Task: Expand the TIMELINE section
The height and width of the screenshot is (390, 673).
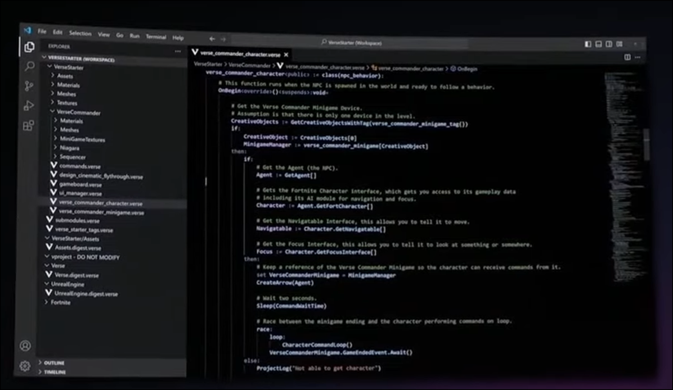Action: [55, 372]
